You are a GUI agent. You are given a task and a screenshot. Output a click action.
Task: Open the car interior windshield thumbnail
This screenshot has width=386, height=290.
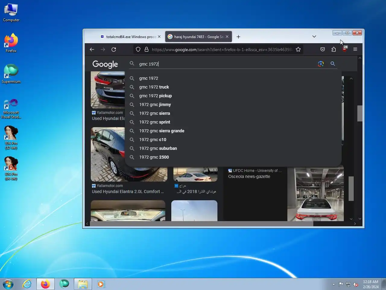tap(128, 211)
